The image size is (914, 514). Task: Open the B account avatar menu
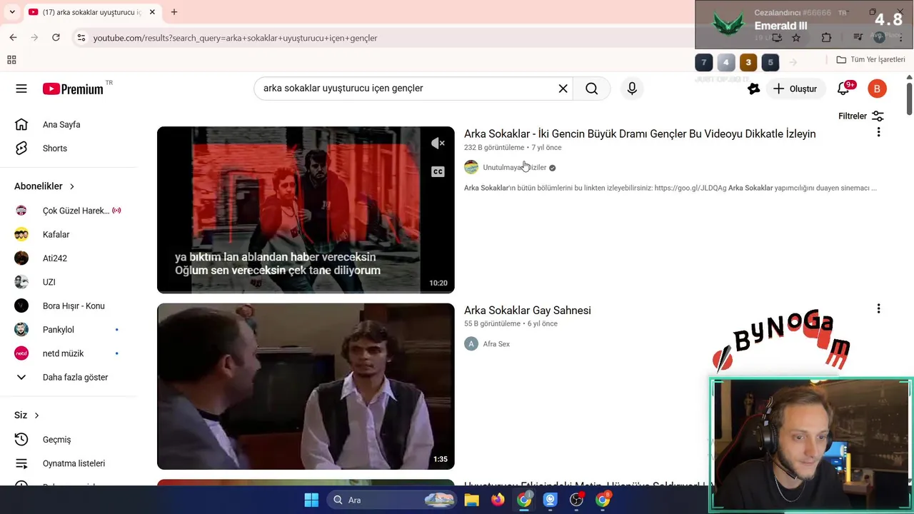877,89
